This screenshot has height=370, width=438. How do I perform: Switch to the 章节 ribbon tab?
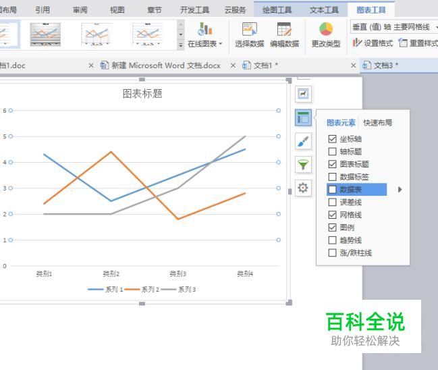coord(154,10)
